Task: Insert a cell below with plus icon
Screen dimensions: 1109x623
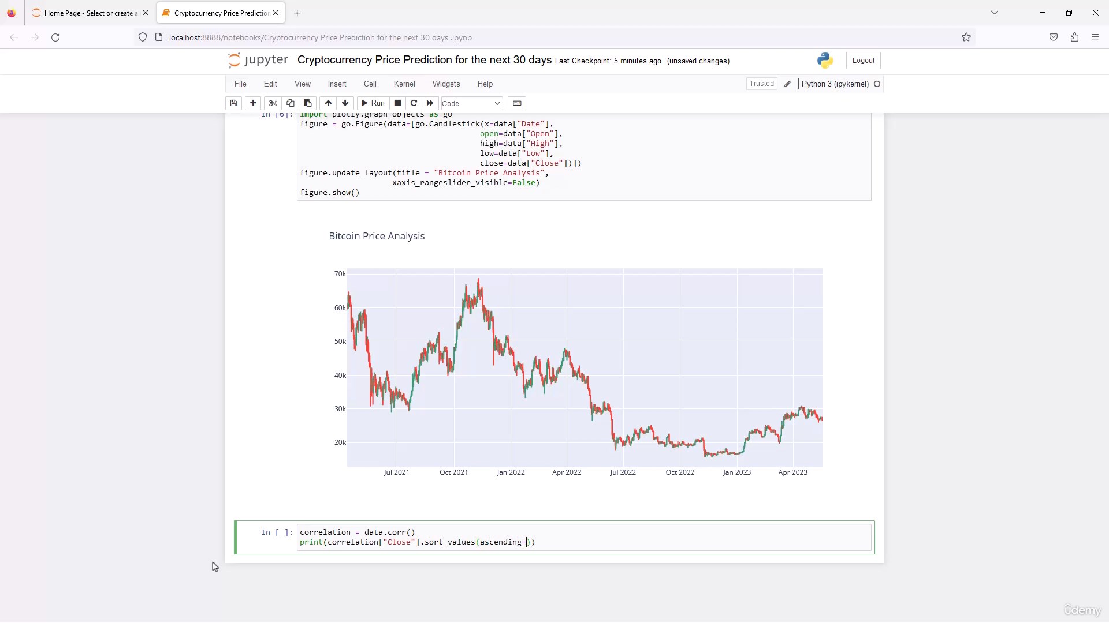Action: pos(253,103)
